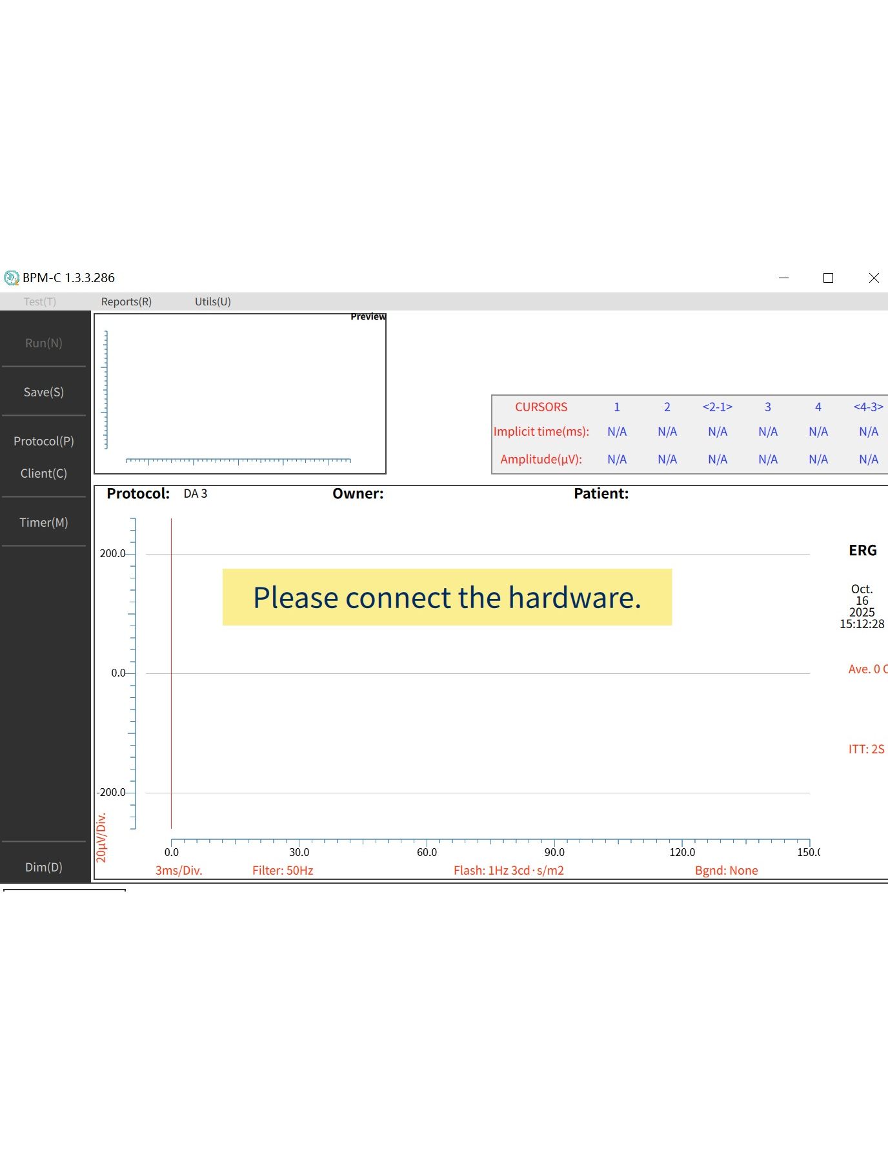Click Save(S) in the left sidebar
Image resolution: width=888 pixels, height=1162 pixels.
coord(44,392)
